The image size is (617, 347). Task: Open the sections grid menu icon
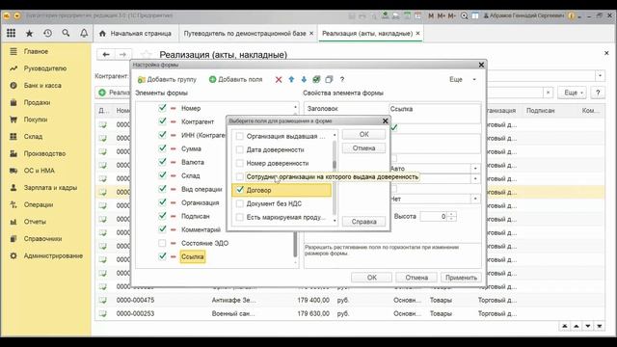pyautogui.click(x=11, y=34)
